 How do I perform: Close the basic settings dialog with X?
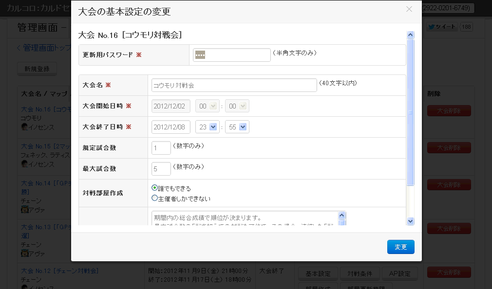click(x=409, y=9)
